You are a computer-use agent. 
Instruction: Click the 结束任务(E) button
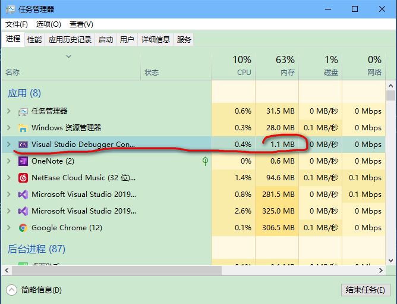tap(366, 290)
